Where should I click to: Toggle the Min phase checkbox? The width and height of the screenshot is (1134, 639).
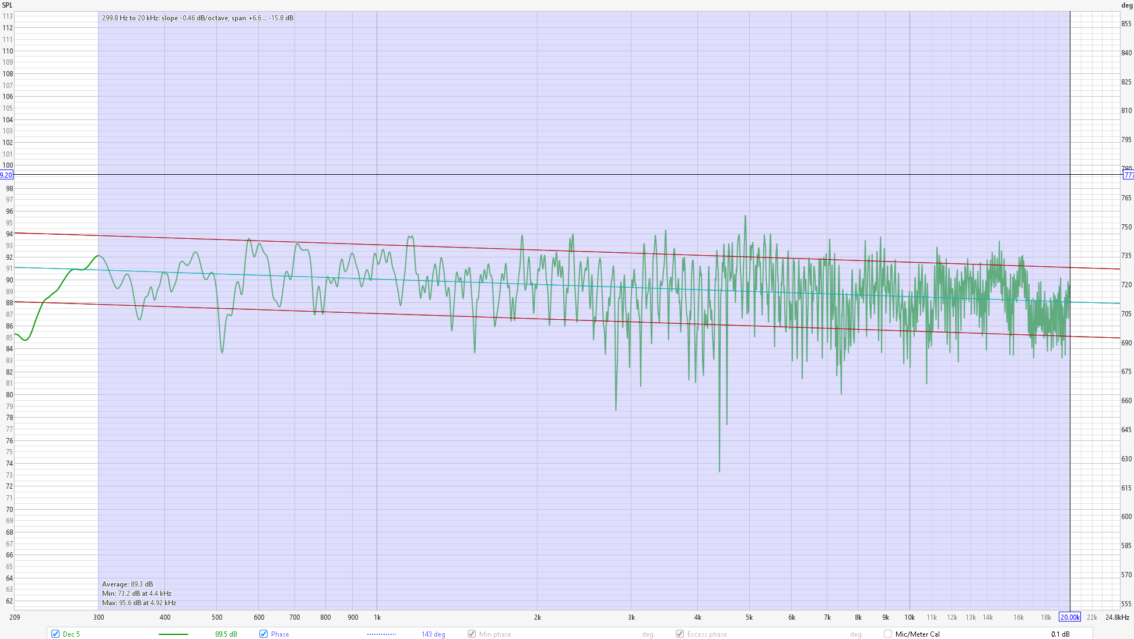click(472, 634)
